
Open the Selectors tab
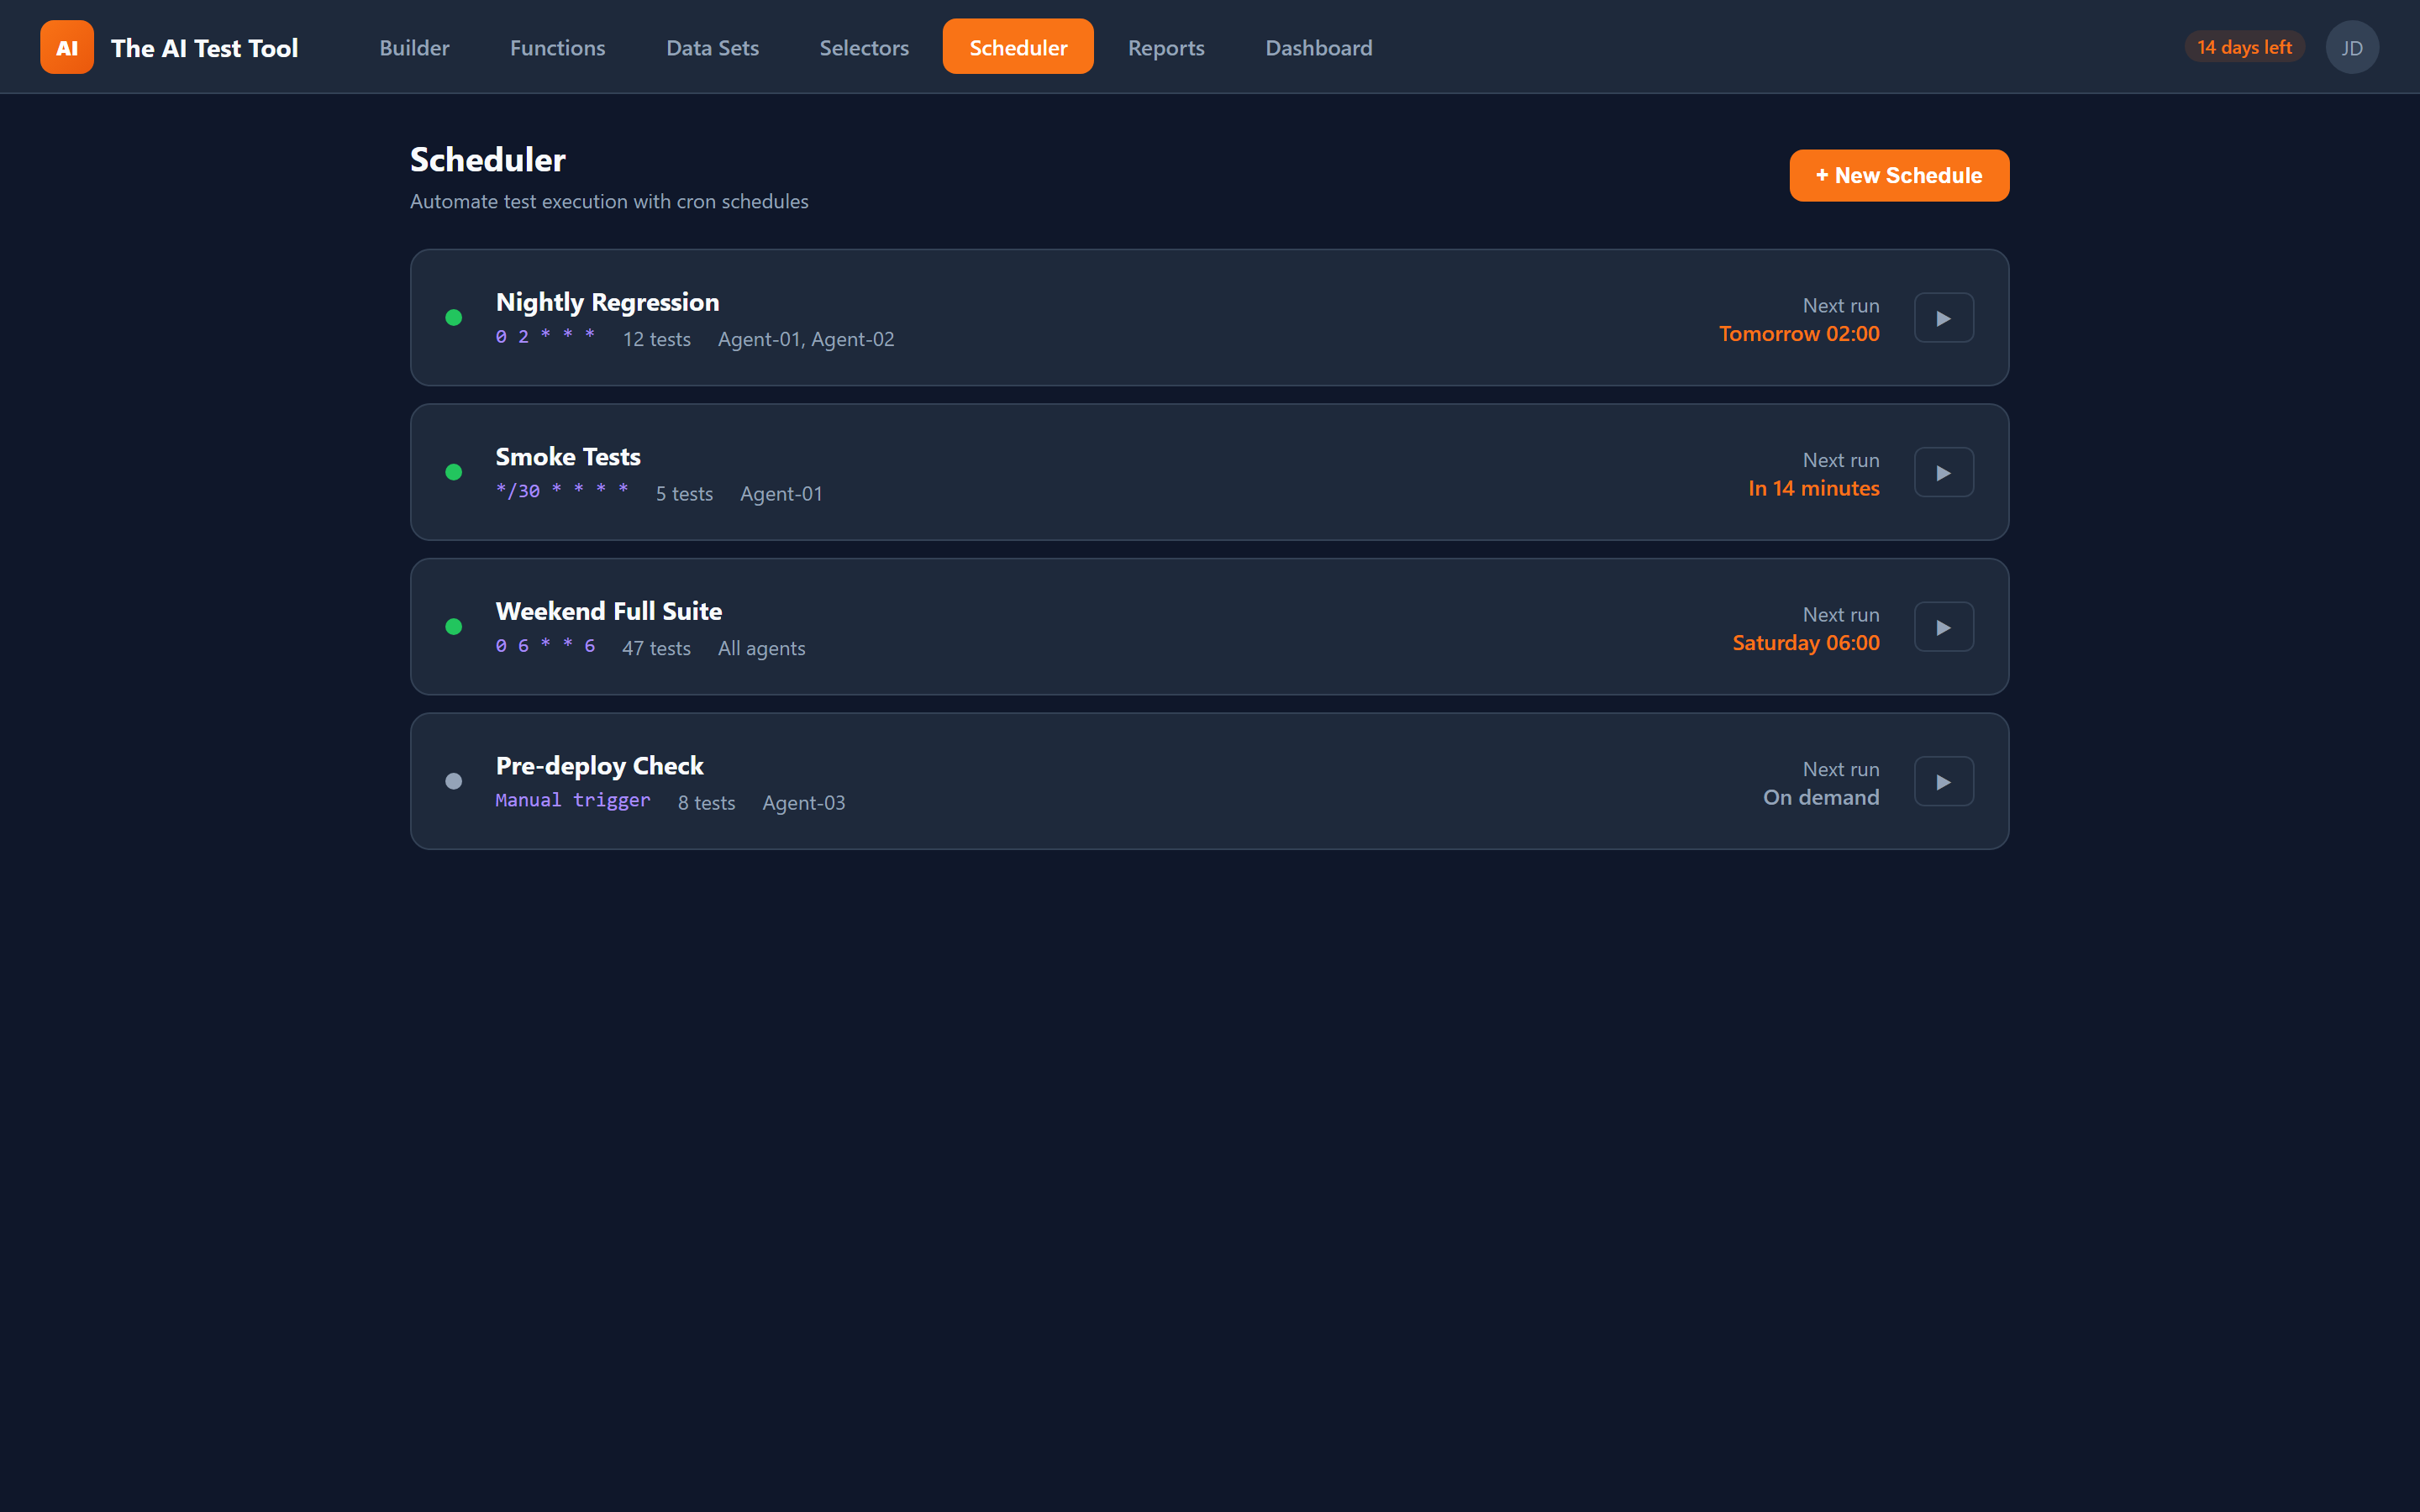click(864, 47)
